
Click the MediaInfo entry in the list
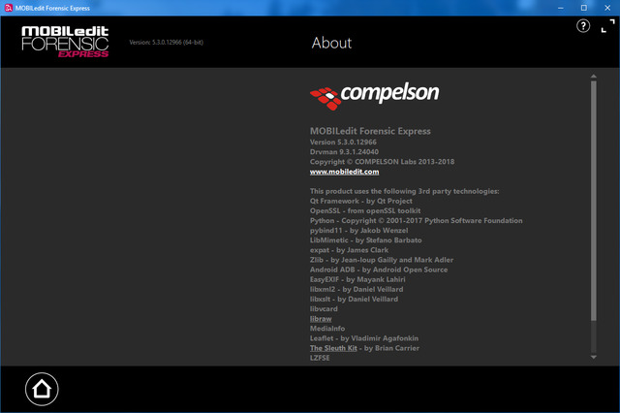(x=327, y=328)
